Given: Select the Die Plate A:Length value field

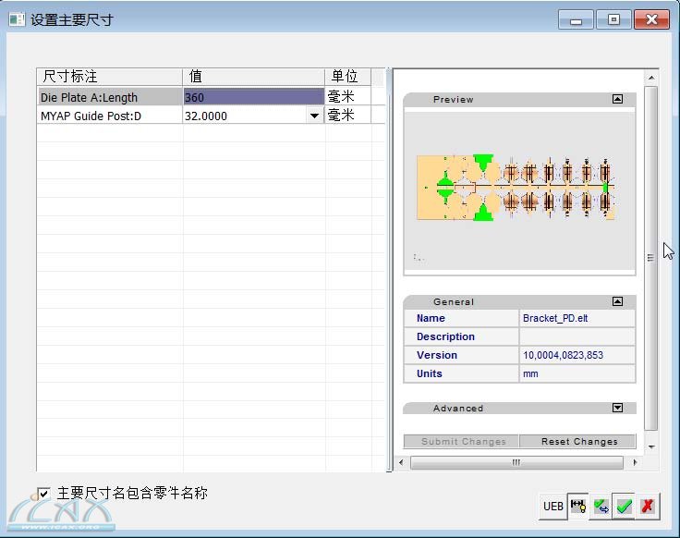Looking at the screenshot, I should tap(254, 97).
